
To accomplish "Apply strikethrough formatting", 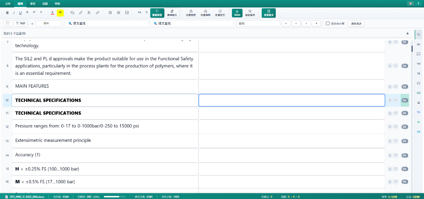I will coord(27,12).
